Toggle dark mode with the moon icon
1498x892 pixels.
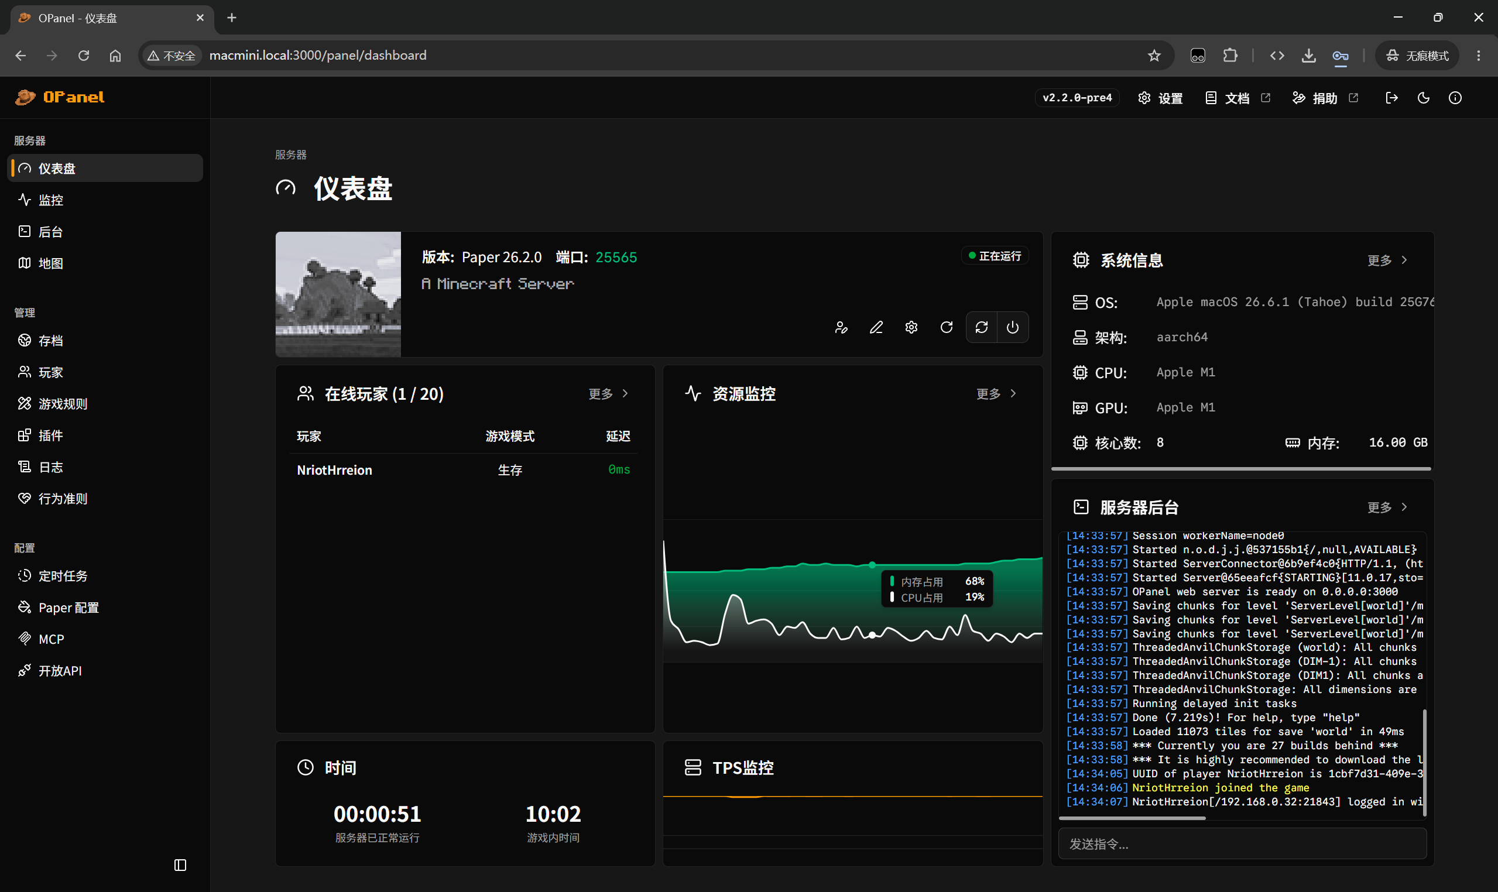click(1424, 98)
